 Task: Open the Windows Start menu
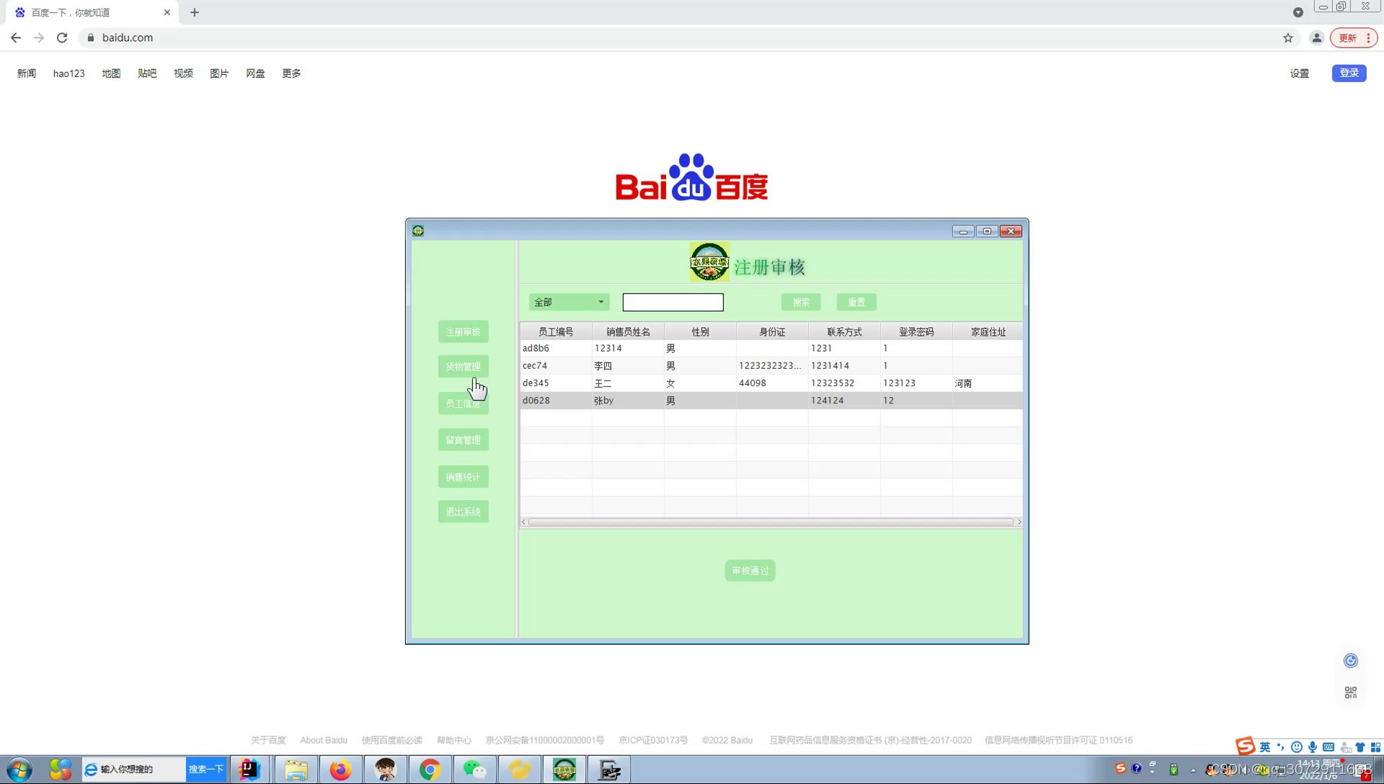pos(19,770)
